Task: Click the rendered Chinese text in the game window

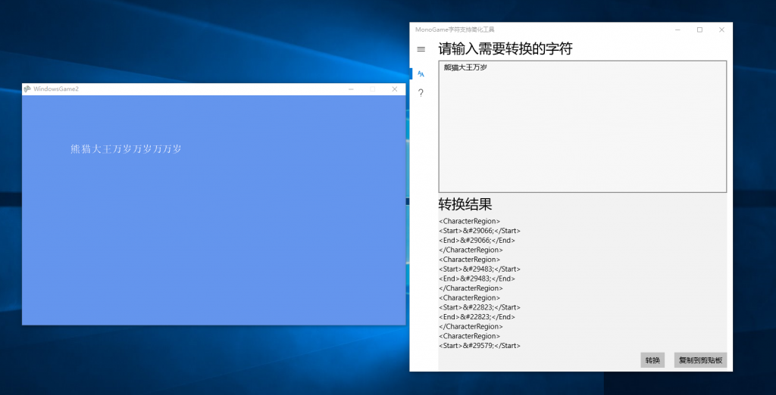Action: point(126,149)
